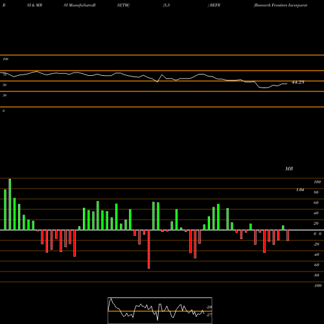
Task: Click the current RSI value 44.28
Action: point(298,82)
